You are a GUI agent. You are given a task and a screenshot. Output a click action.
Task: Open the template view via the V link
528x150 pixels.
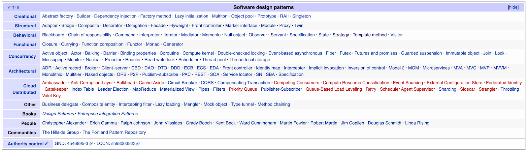(x=9, y=8)
